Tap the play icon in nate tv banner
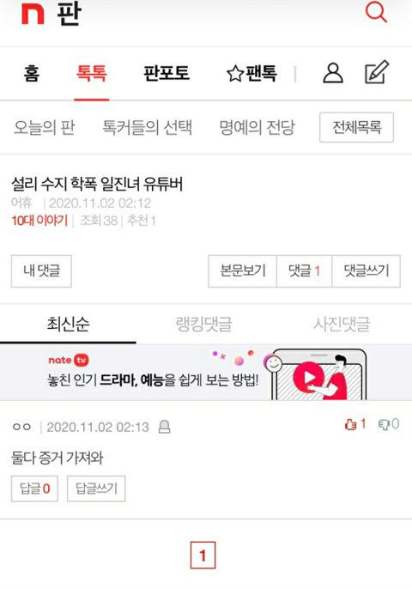Image resolution: width=412 pixels, height=589 pixels. click(309, 377)
